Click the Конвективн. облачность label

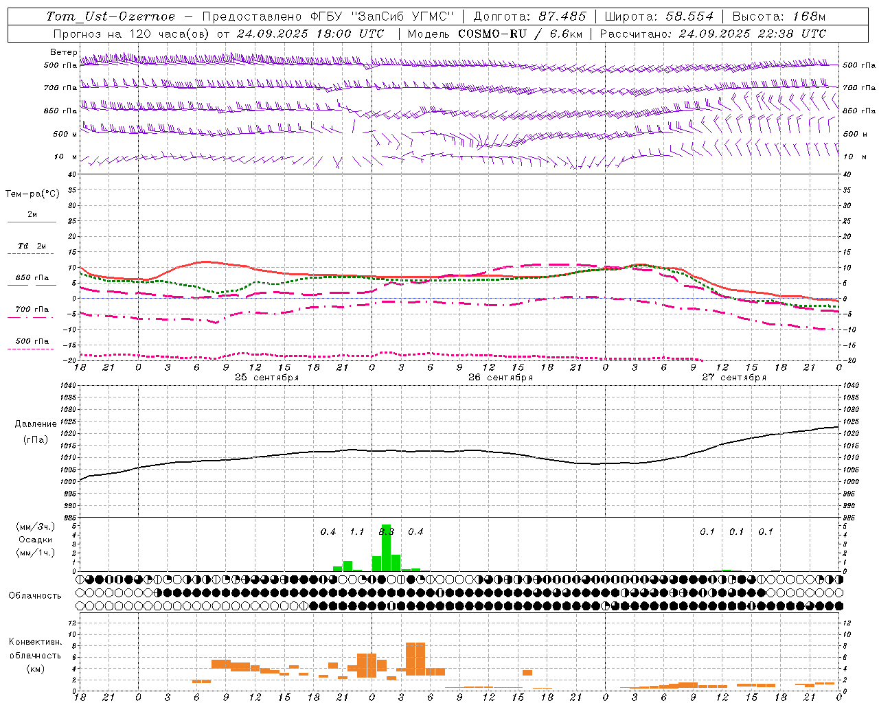[x=35, y=649]
